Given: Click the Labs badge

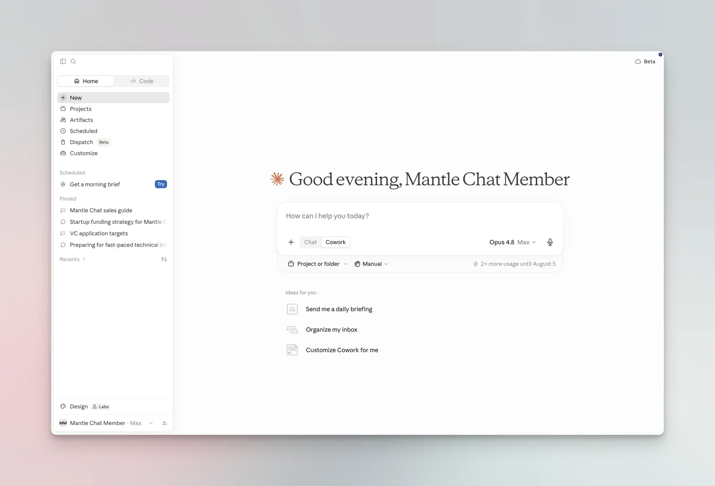Looking at the screenshot, I should click(101, 406).
